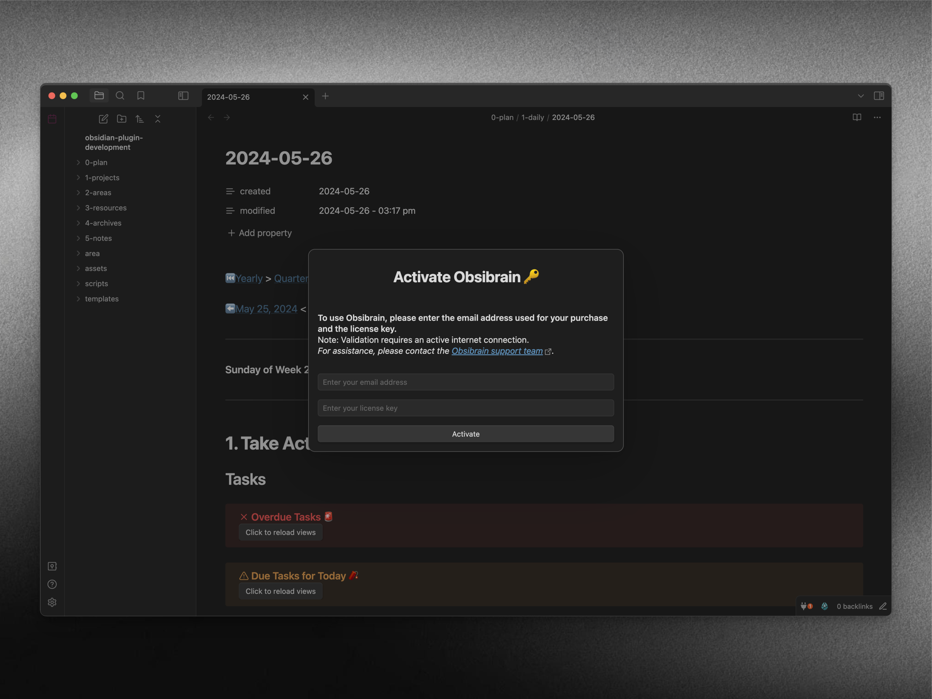Expand the templates folder
The image size is (932, 699).
101,299
